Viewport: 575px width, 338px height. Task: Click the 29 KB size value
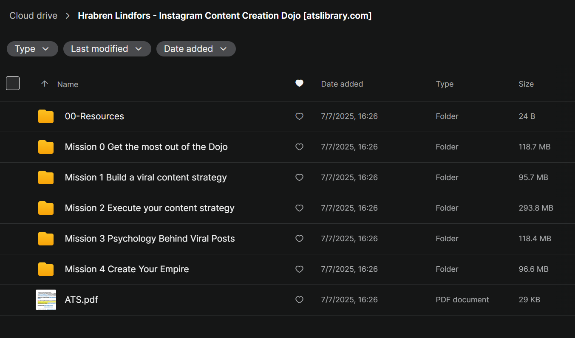point(530,300)
